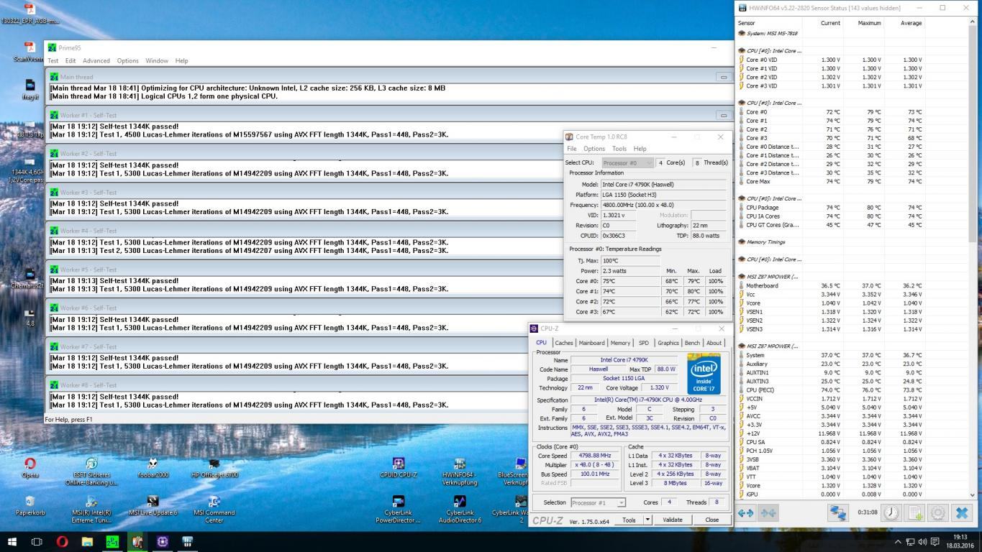The image size is (982, 552).
Task: Open MSI Command Center desktop icon
Action: (x=214, y=510)
